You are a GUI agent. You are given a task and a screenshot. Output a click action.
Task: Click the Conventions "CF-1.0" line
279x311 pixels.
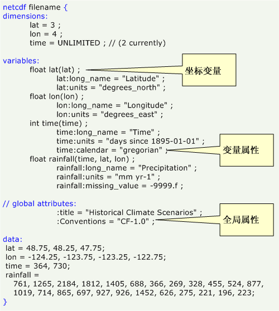point(105,222)
